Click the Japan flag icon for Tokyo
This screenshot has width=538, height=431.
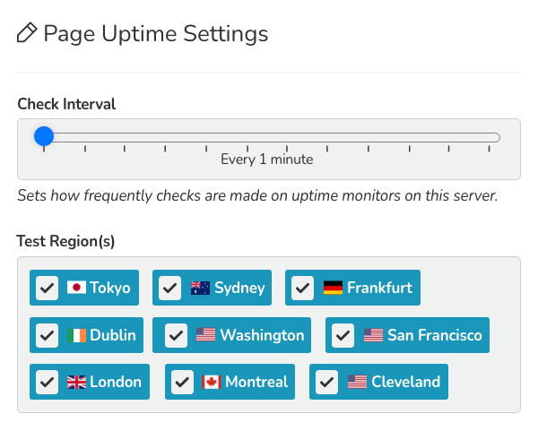click(x=76, y=288)
